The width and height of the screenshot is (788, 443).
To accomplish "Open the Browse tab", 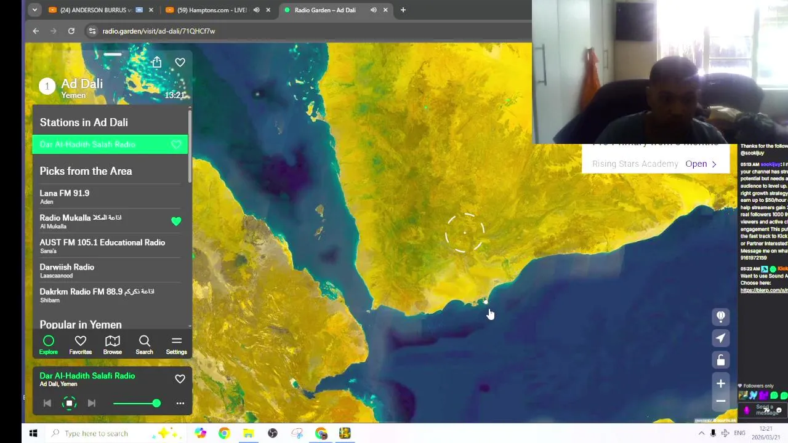I will pyautogui.click(x=113, y=345).
